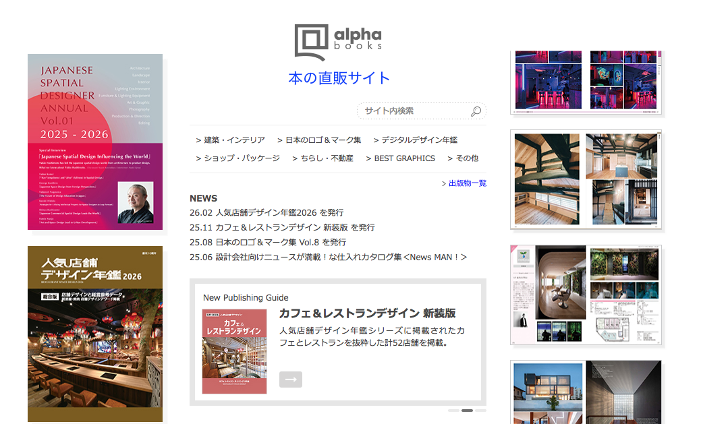Click the magnifying glass search icon
Screen dimensions: 701x424
[476, 111]
